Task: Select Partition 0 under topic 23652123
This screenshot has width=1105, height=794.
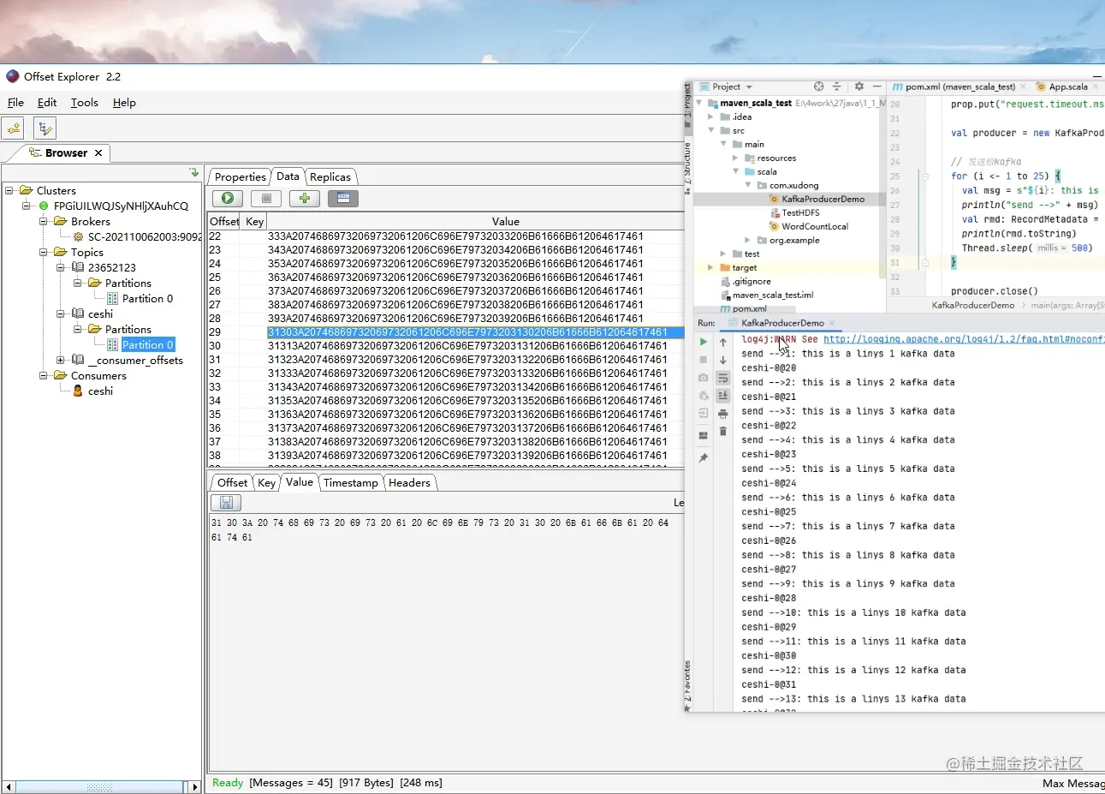Action: pos(147,298)
